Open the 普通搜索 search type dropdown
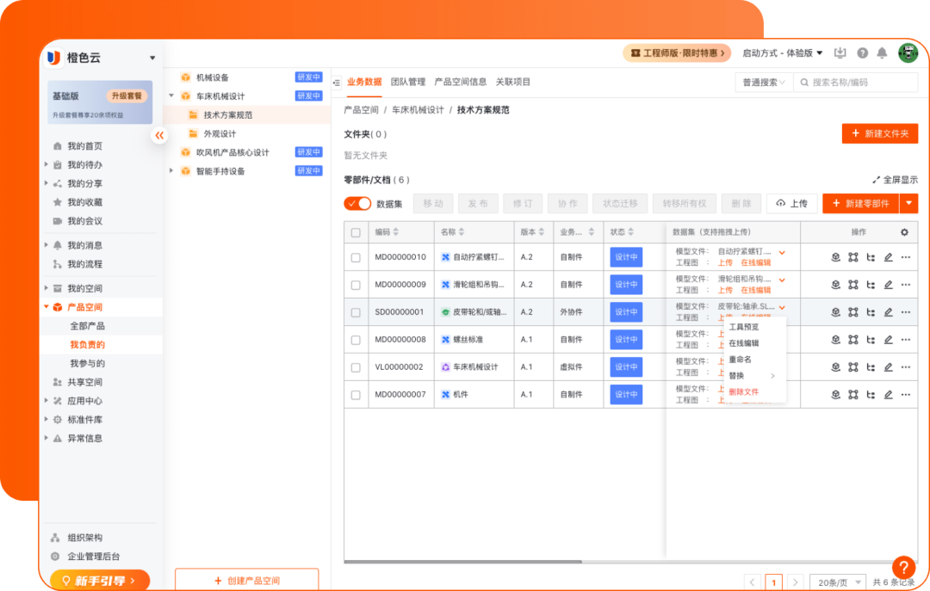Image resolution: width=930 pixels, height=591 pixels. point(762,83)
